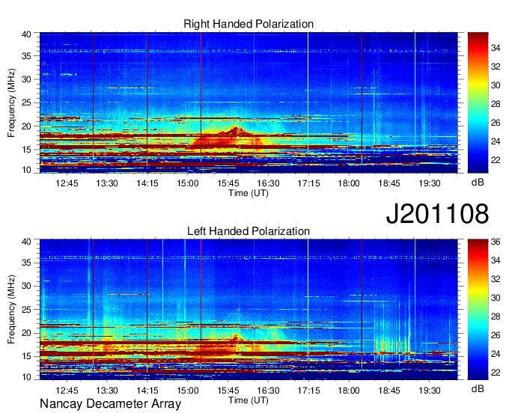Click the 36 value on bottom color bar
This screenshot has height=413, width=509.
pos(496,242)
